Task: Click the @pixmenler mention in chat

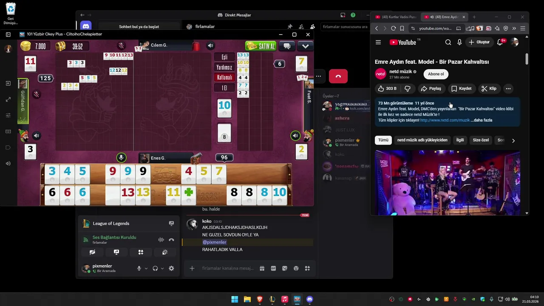Action: click(x=215, y=242)
